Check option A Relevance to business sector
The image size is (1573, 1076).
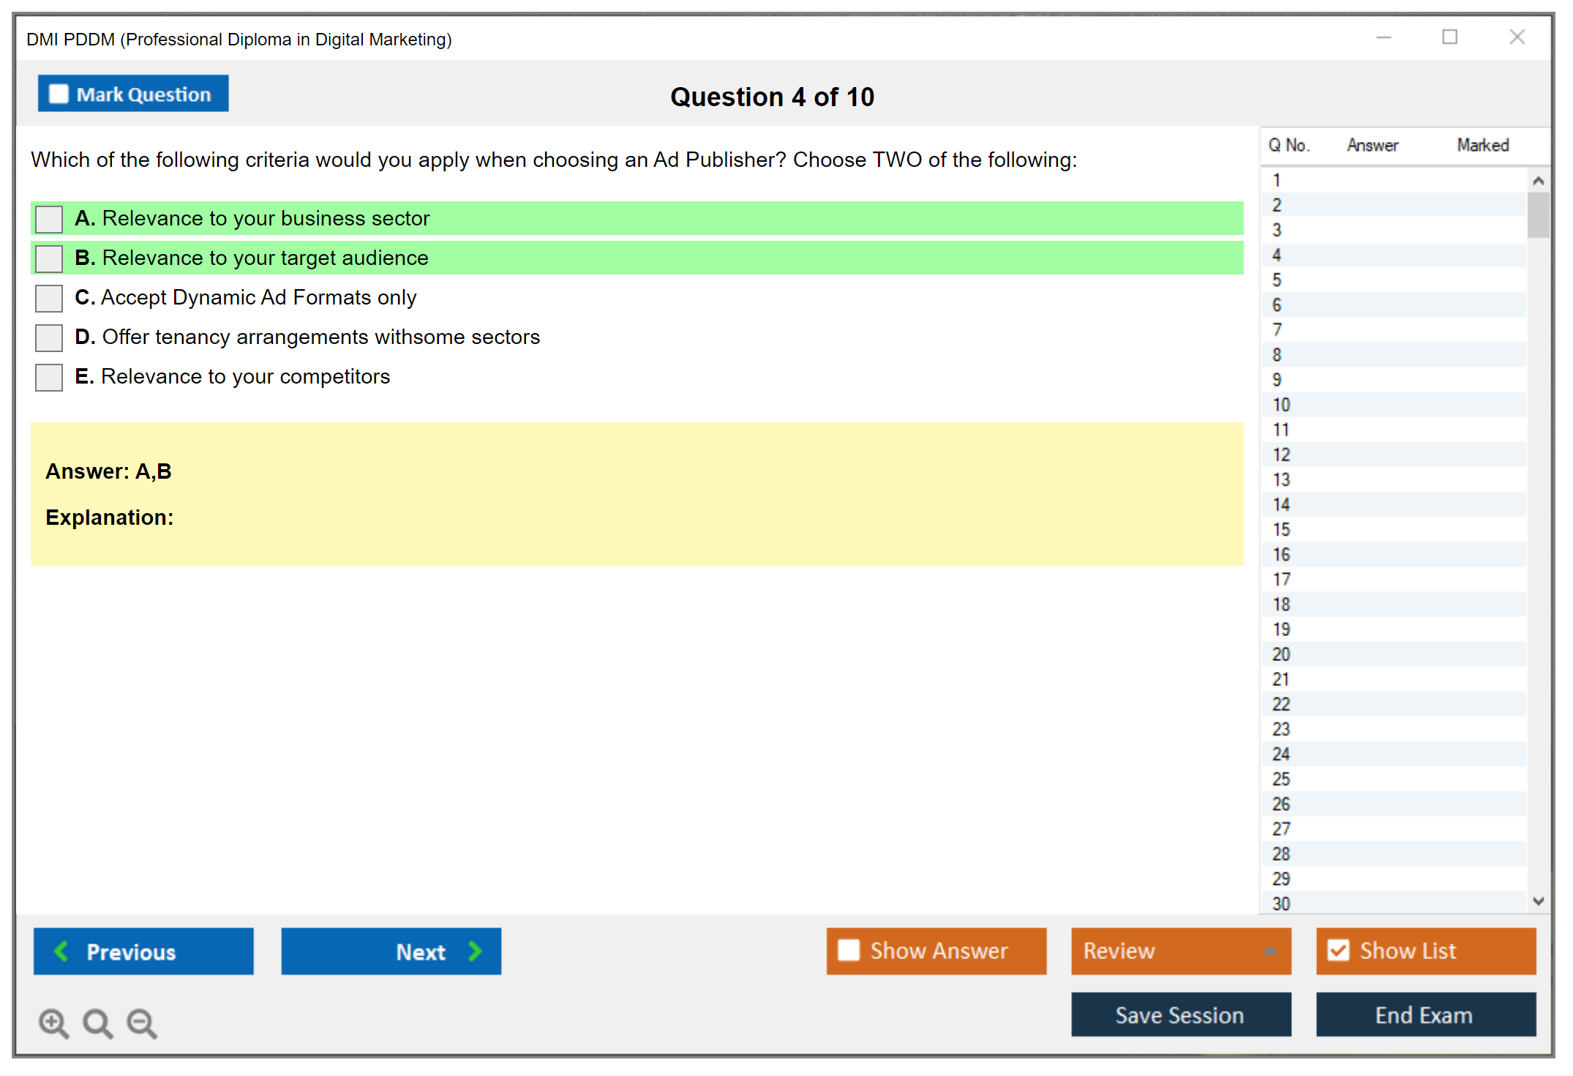pos(49,219)
